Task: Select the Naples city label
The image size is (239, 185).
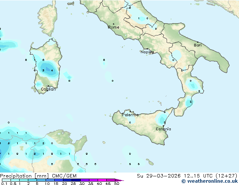Action: click(x=147, y=52)
